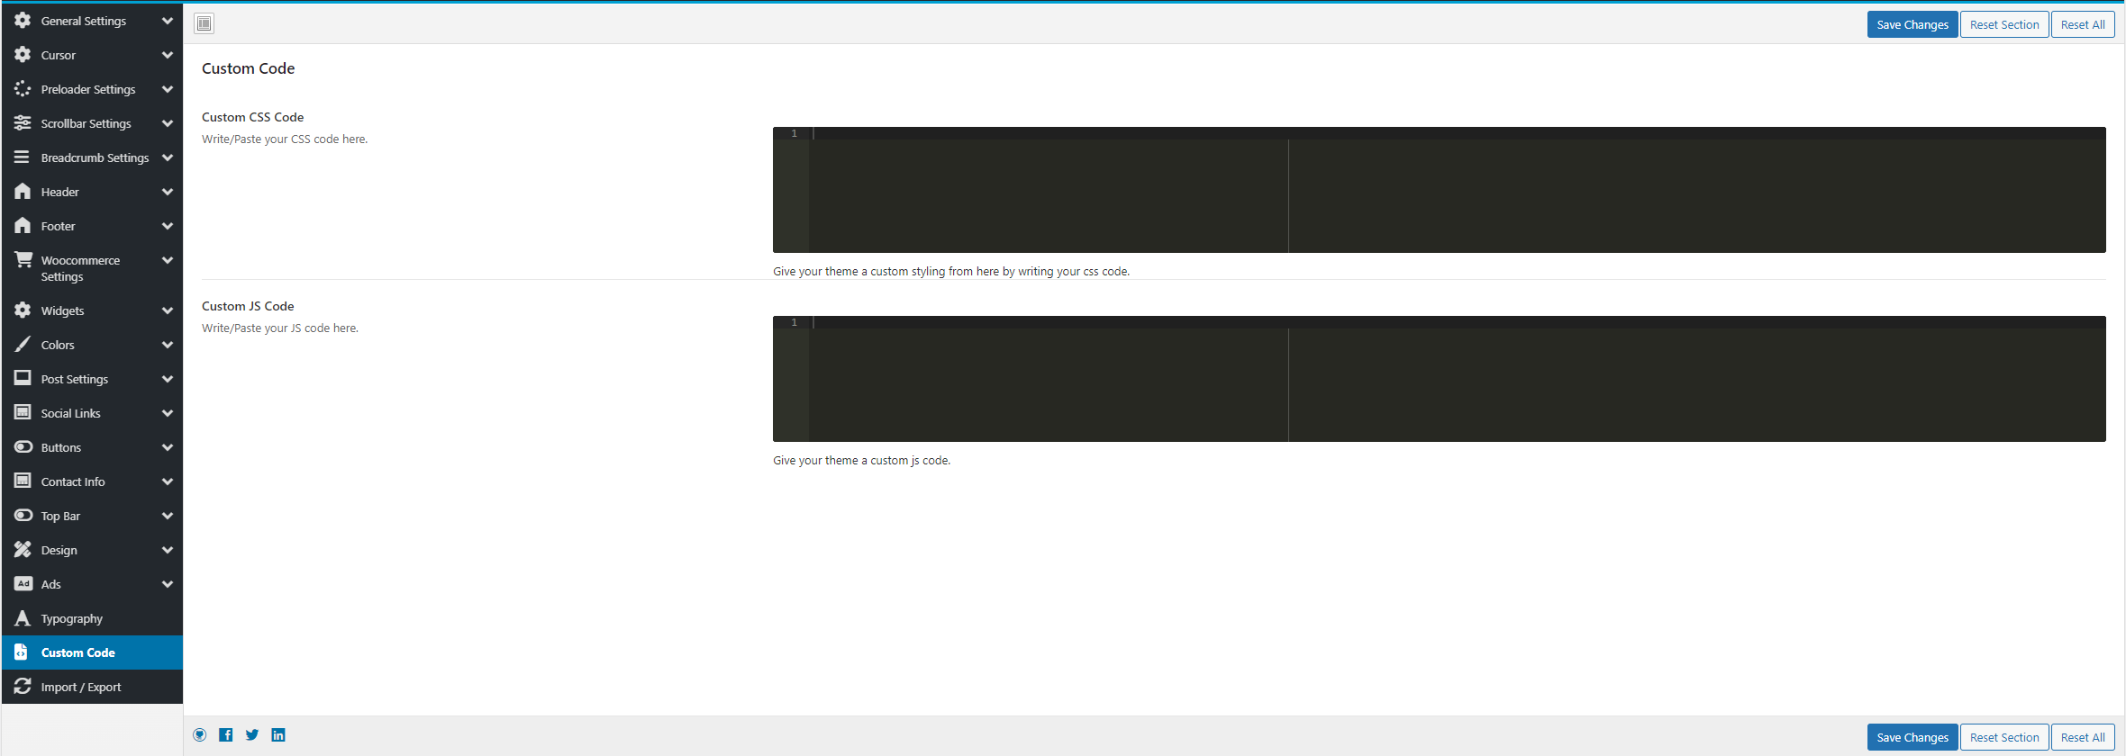Expand the Social Links chevron
The height and width of the screenshot is (756, 2126).
pos(167,413)
